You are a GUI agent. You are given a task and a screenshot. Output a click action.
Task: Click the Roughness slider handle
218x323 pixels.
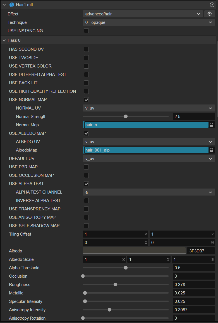click(x=115, y=285)
